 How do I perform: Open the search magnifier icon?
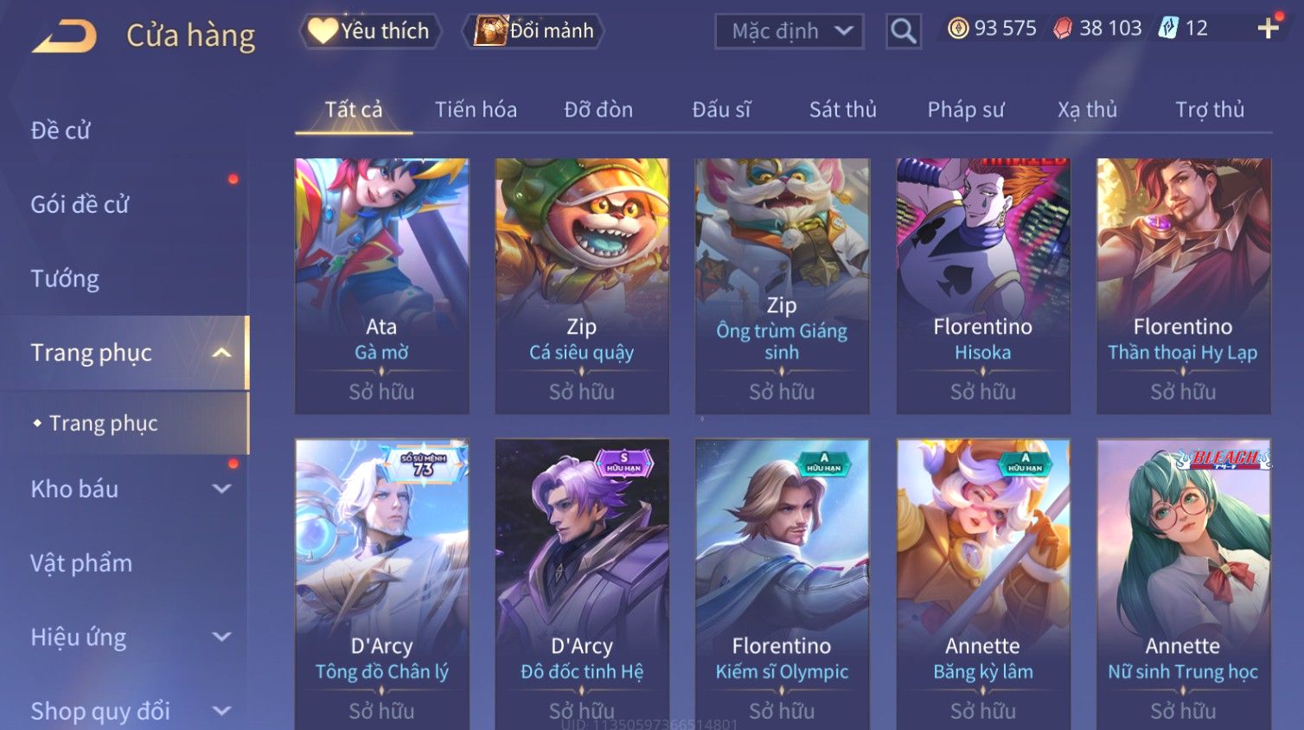[x=904, y=31]
